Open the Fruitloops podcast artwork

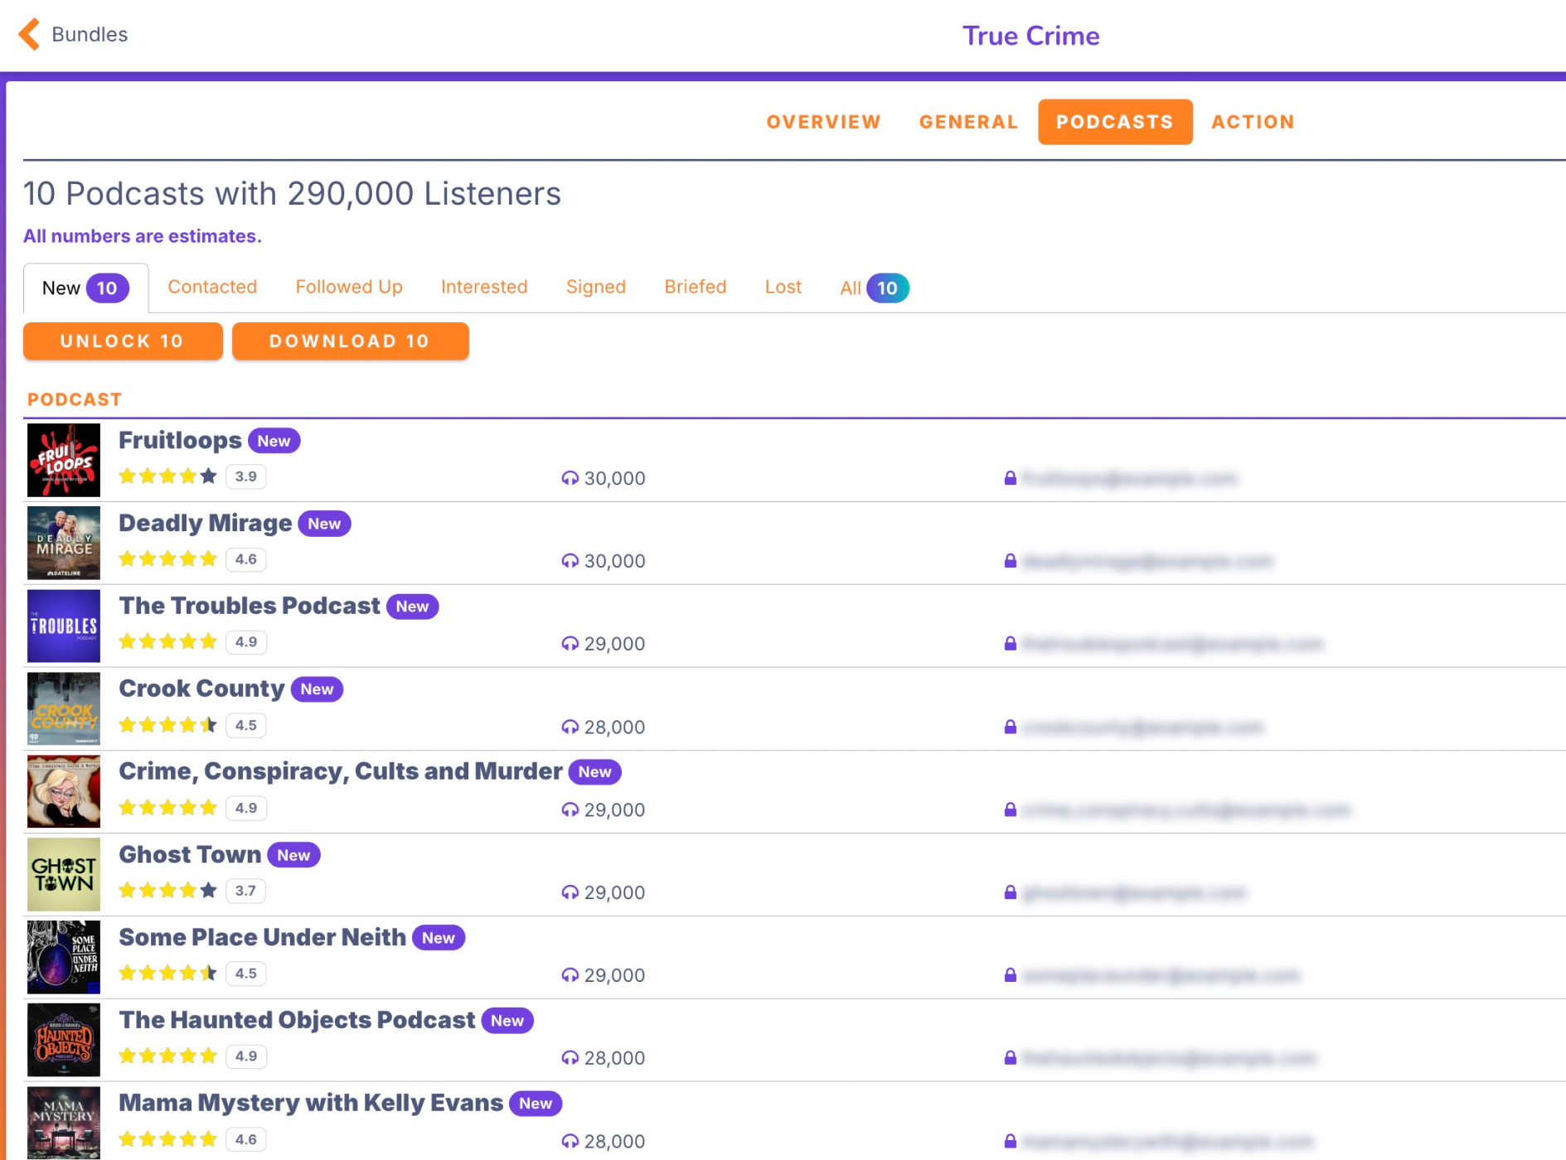pos(64,460)
